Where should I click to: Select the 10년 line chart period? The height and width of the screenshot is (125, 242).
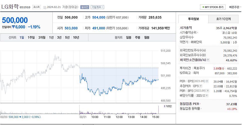click(x=76, y=37)
